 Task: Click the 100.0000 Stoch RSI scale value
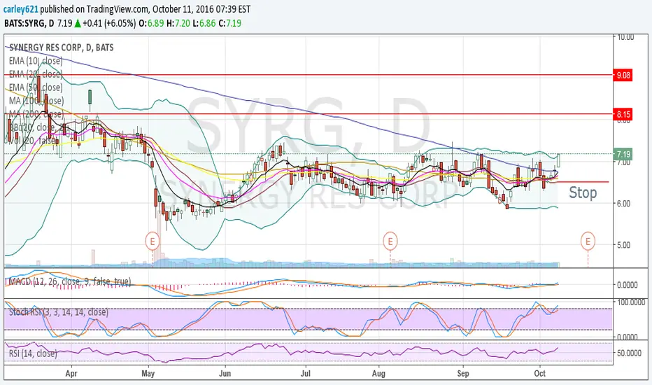point(631,302)
